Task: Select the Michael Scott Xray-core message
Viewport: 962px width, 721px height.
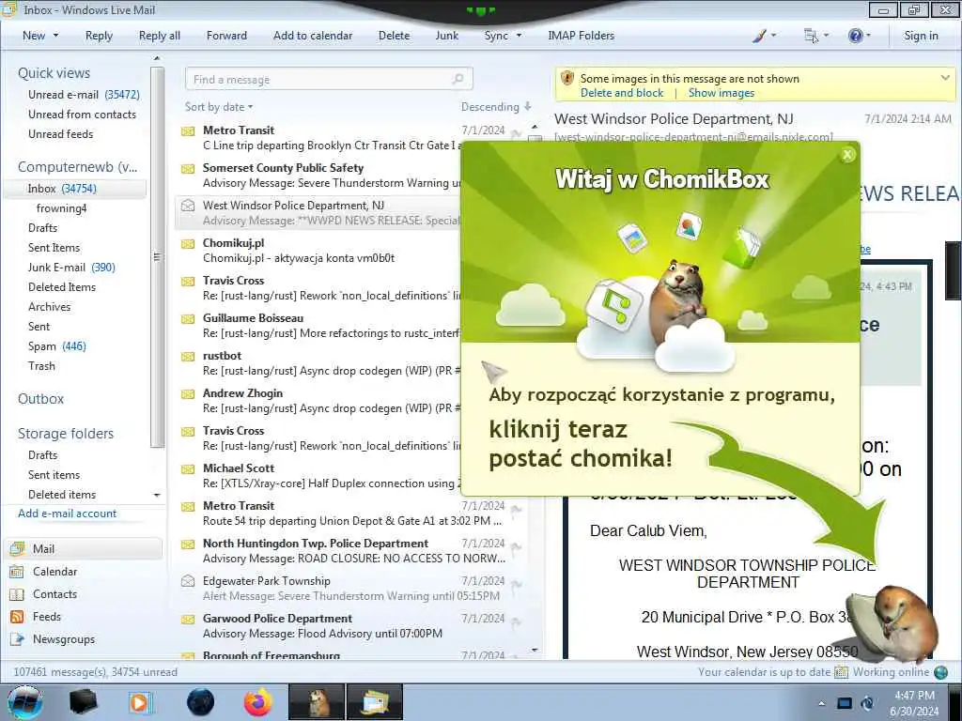Action: (x=318, y=476)
